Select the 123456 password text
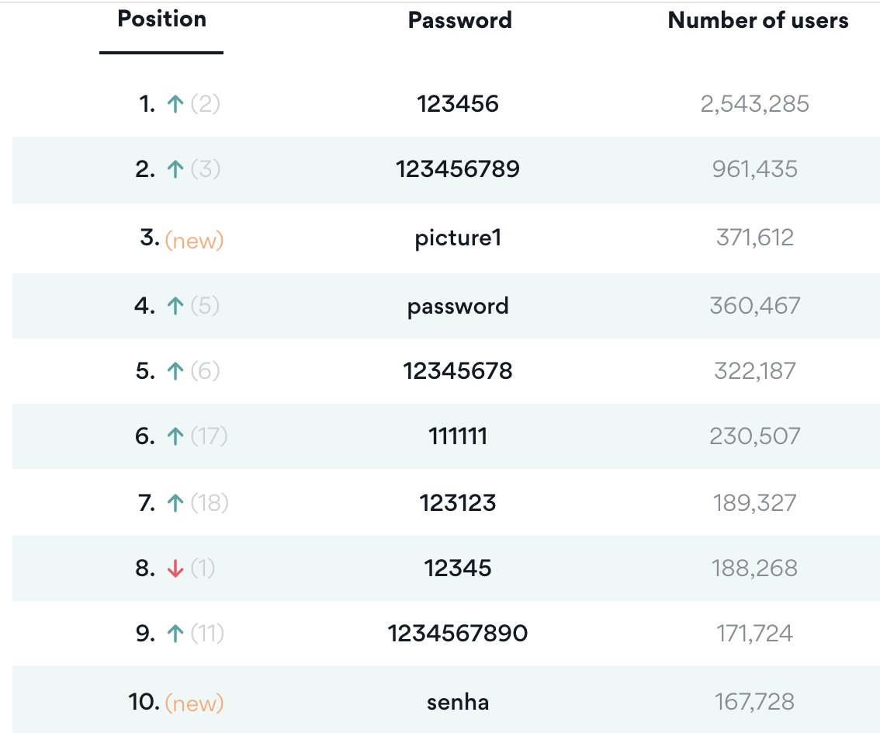The image size is (880, 733). [458, 104]
